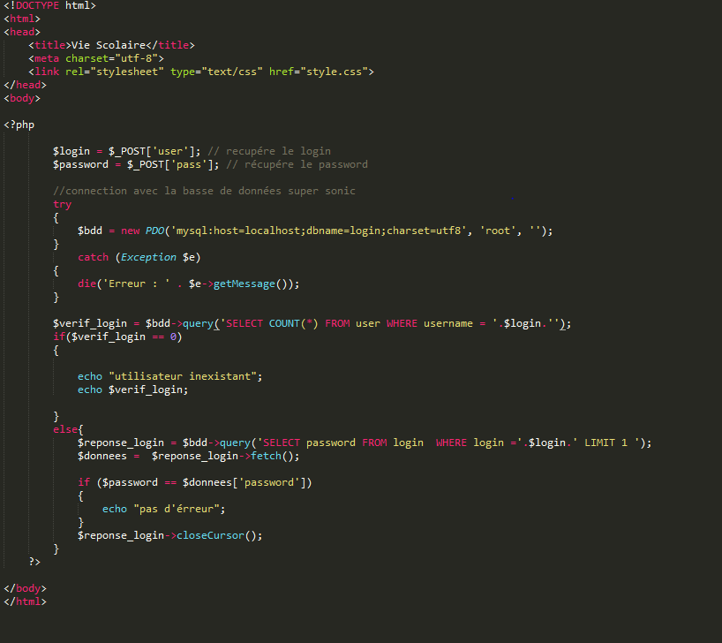Click the echo "utilisateur inexistant" line

tap(170, 376)
